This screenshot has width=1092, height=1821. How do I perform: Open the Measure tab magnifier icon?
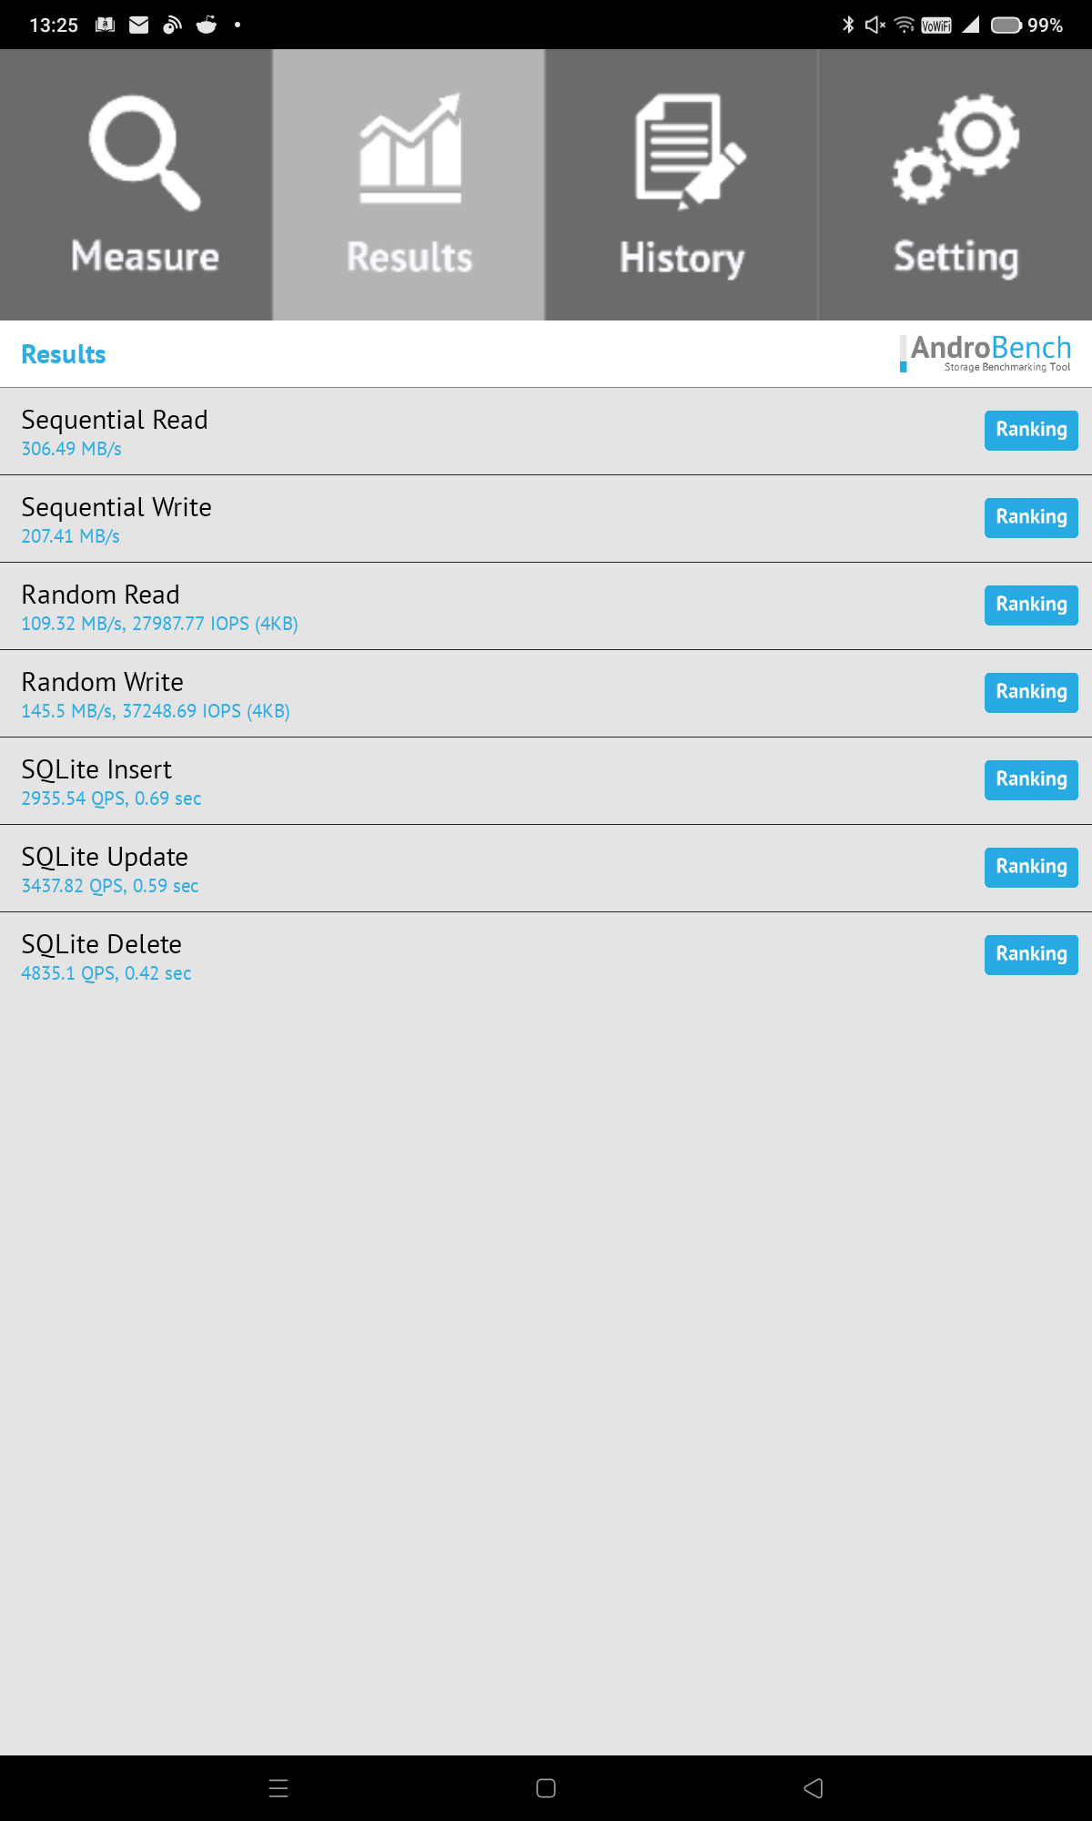pos(145,153)
